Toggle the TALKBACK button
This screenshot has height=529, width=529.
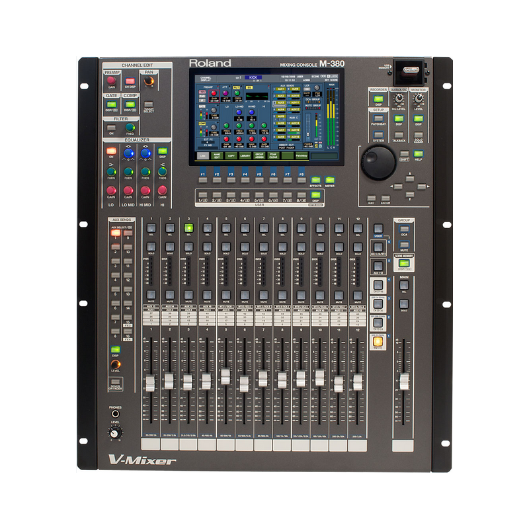pyautogui.click(x=399, y=135)
